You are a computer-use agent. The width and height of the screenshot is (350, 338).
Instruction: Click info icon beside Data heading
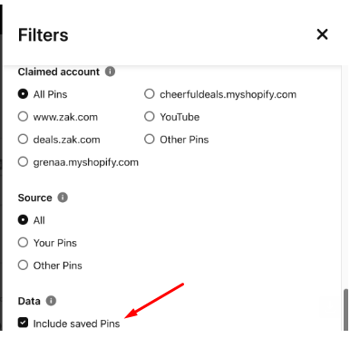[x=51, y=301]
